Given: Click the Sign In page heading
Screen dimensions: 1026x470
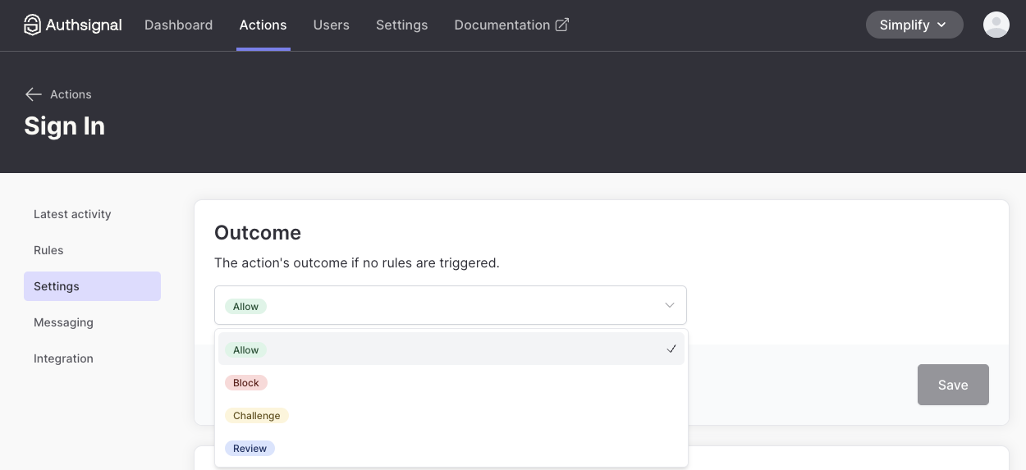Looking at the screenshot, I should pos(65,126).
